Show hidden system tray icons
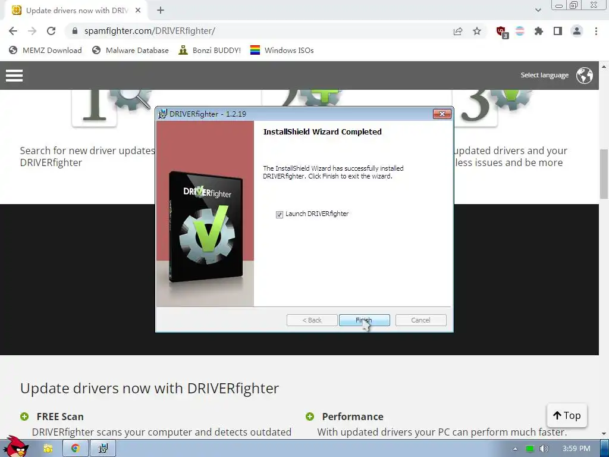 [515, 449]
